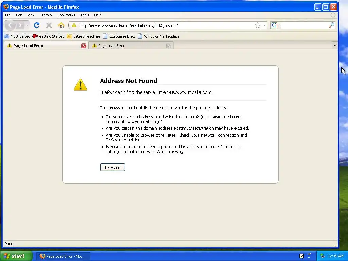Click the text 'Firefox can't find the server'
The height and width of the screenshot is (261, 348).
pos(128,92)
